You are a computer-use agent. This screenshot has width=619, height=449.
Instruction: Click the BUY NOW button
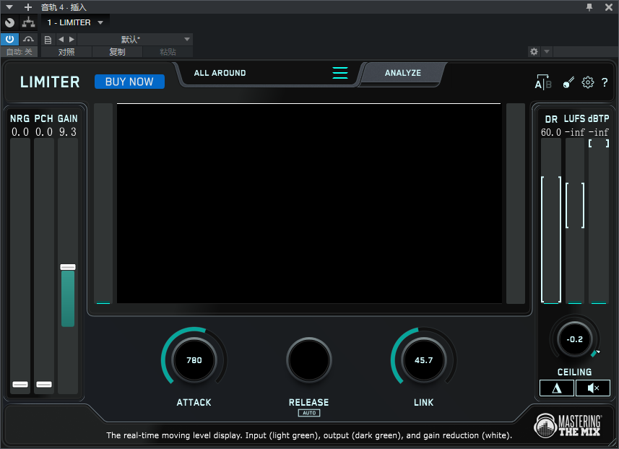click(x=129, y=82)
